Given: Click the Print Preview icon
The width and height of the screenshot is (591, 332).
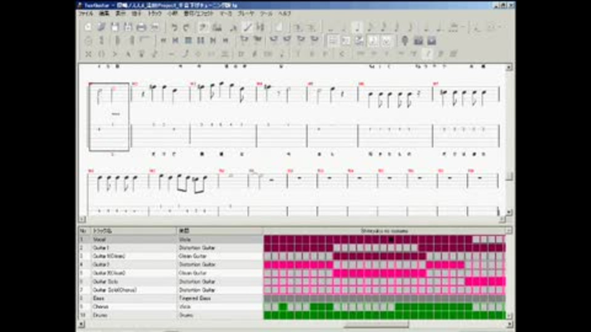Looking at the screenshot, I should tap(155, 27).
